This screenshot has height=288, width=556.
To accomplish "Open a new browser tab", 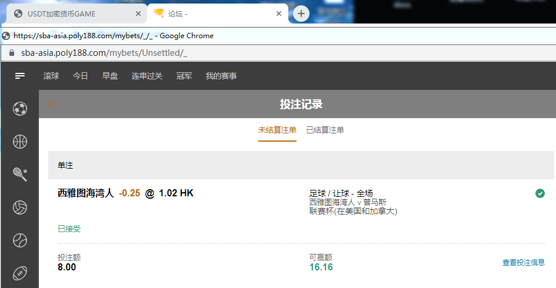I will tap(301, 14).
